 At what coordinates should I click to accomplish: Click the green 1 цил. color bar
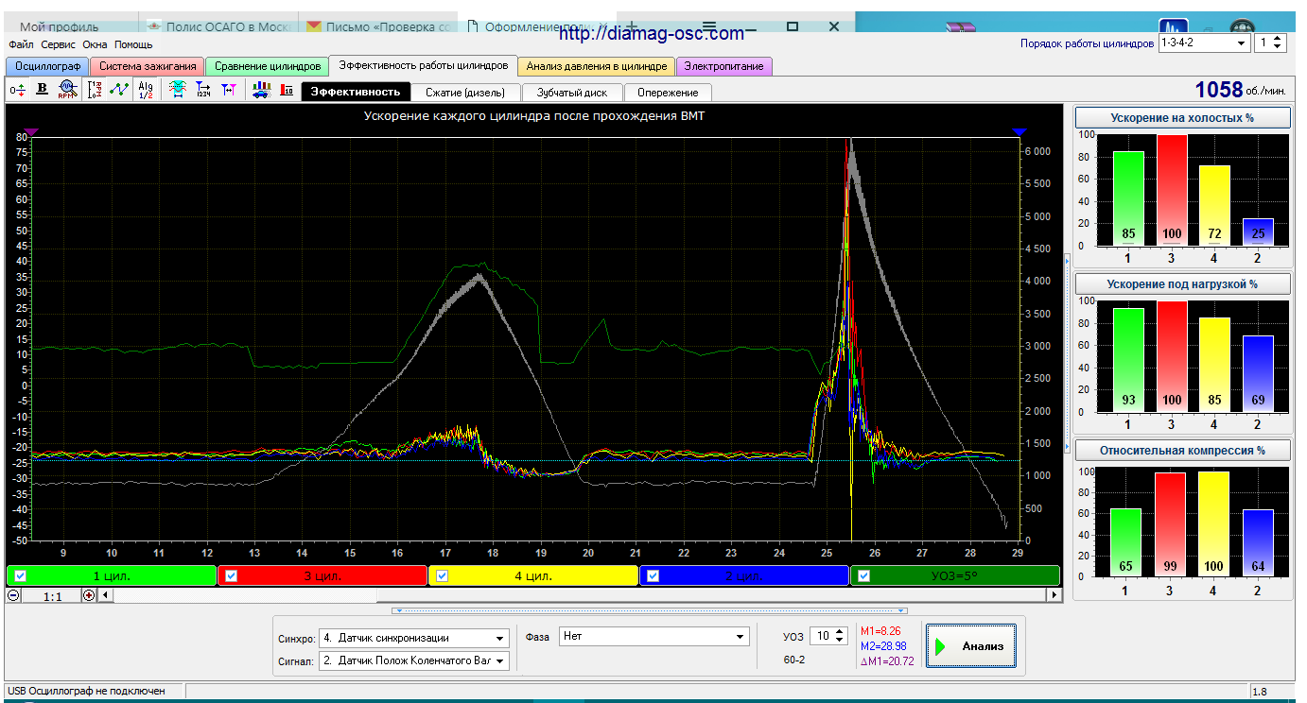[112, 575]
